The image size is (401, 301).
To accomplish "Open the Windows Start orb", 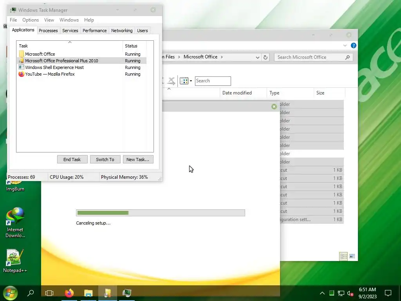I will (10, 293).
